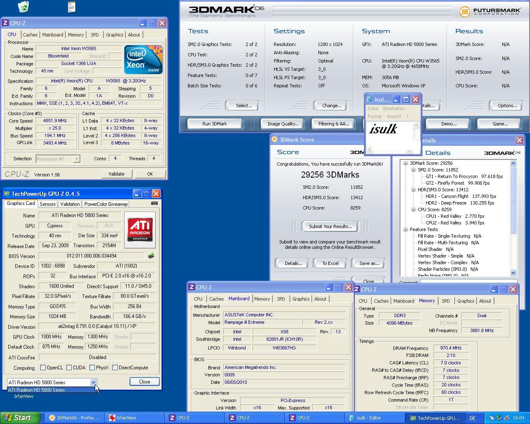Click the Comment input field

point(469,281)
